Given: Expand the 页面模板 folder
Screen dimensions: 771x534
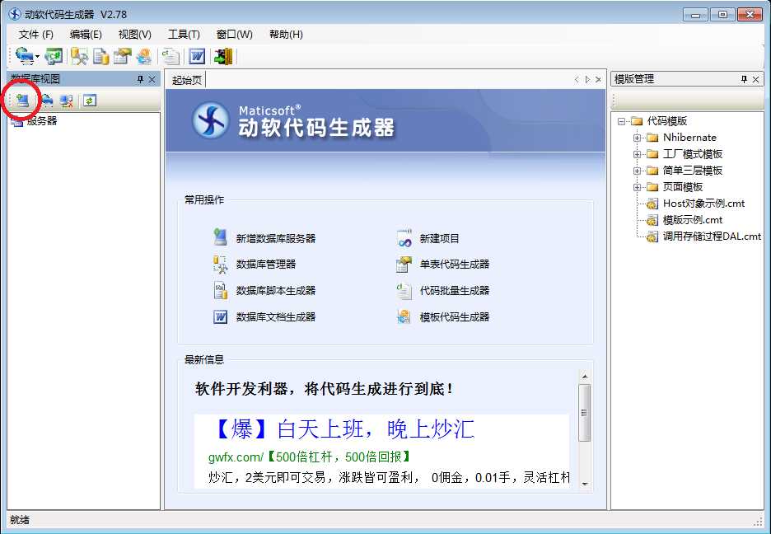Looking at the screenshot, I should click(x=638, y=187).
